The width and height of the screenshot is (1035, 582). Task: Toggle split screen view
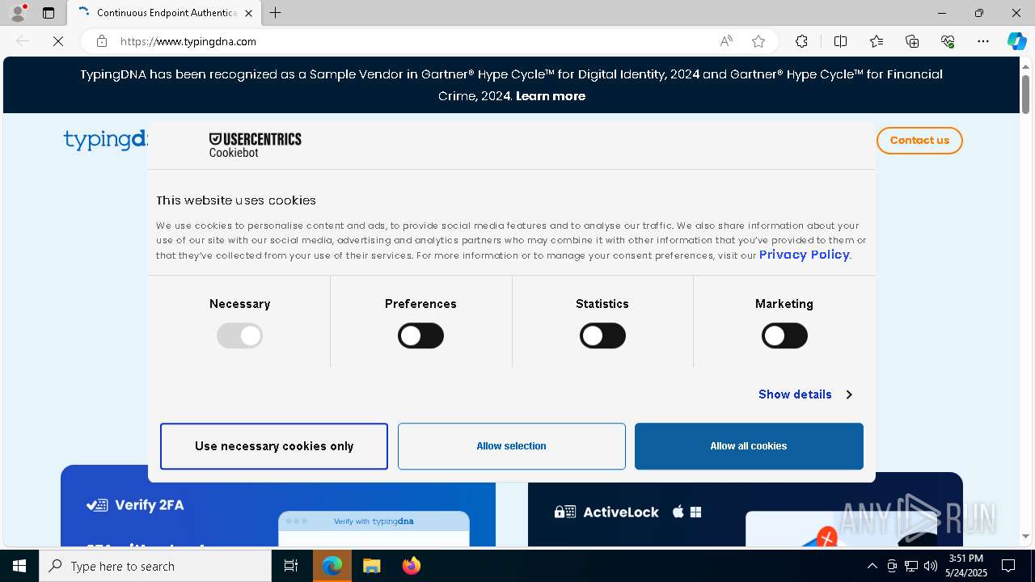(840, 41)
